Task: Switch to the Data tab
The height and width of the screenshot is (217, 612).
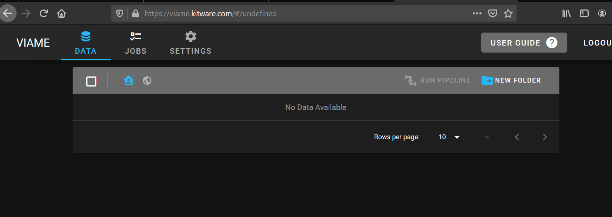Action: 86,43
